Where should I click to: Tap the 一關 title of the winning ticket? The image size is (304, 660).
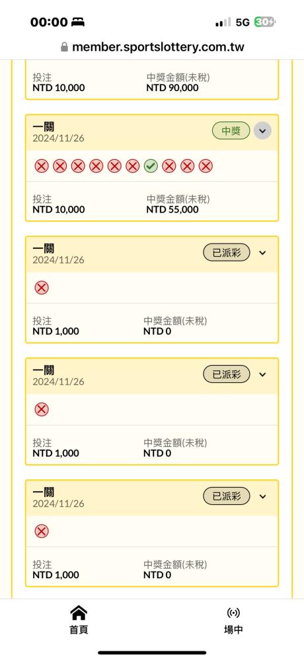coord(44,126)
